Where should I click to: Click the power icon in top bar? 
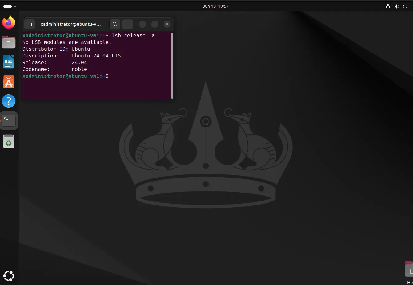click(405, 6)
